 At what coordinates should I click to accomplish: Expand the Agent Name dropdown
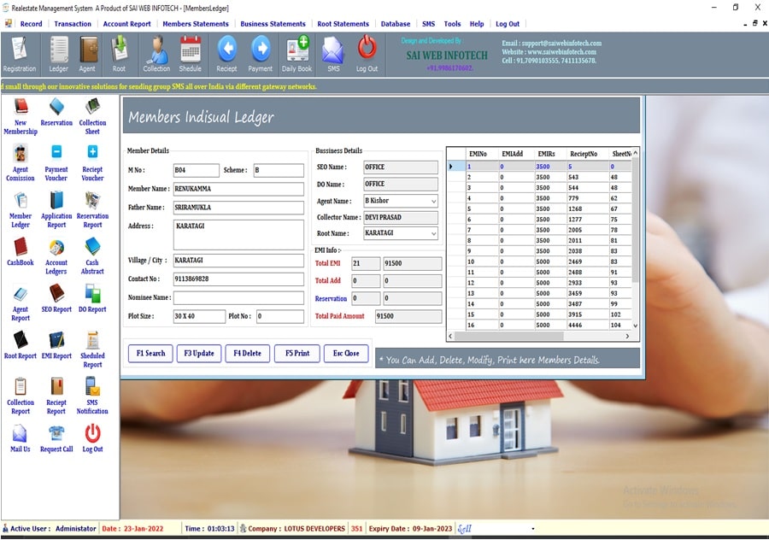[433, 202]
